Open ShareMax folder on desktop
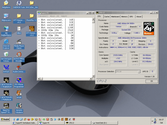The width and height of the screenshot is (167, 125). point(32,17)
